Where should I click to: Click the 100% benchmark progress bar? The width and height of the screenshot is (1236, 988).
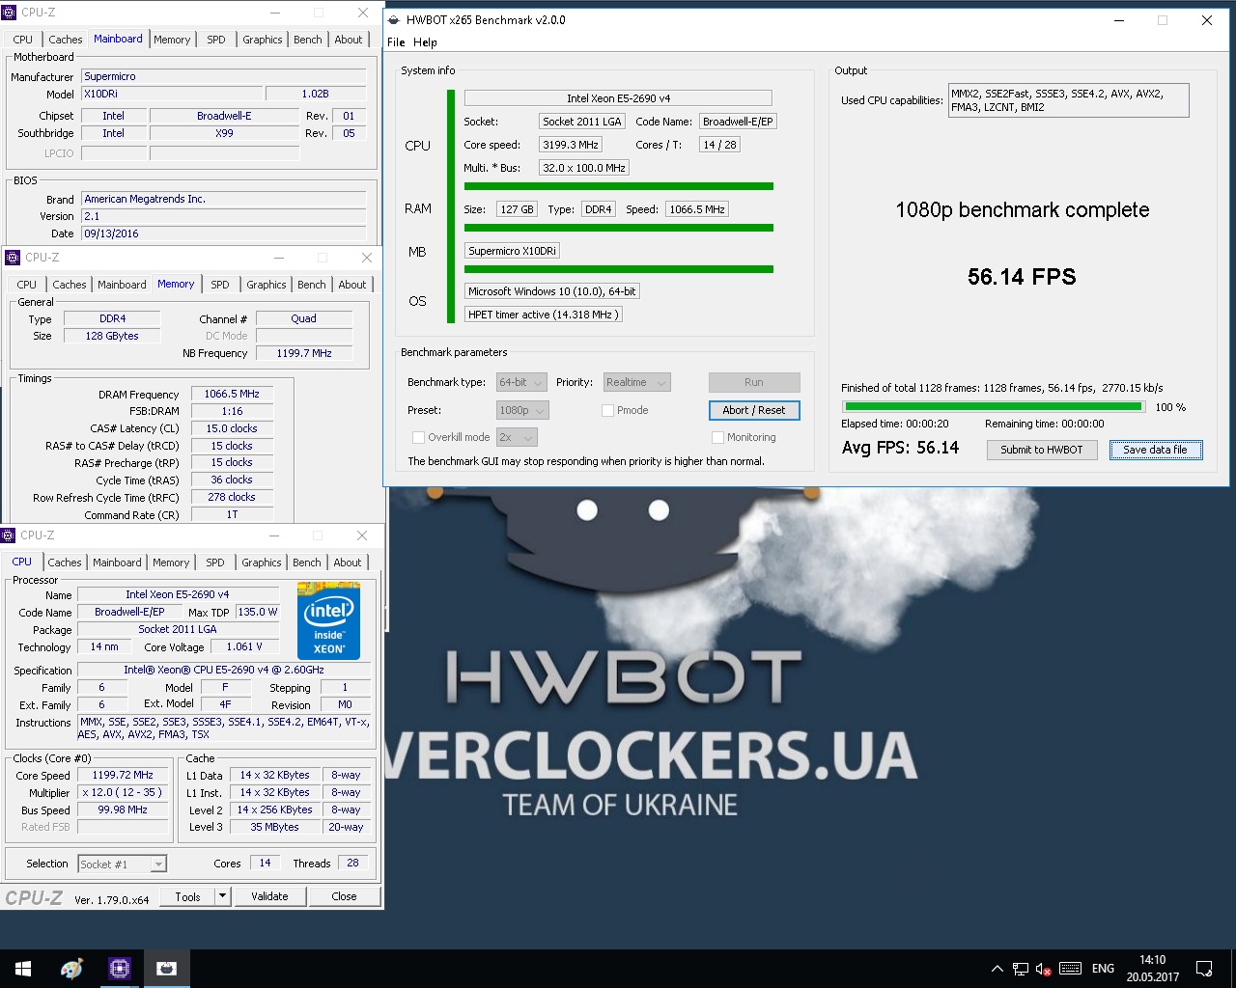tap(994, 407)
